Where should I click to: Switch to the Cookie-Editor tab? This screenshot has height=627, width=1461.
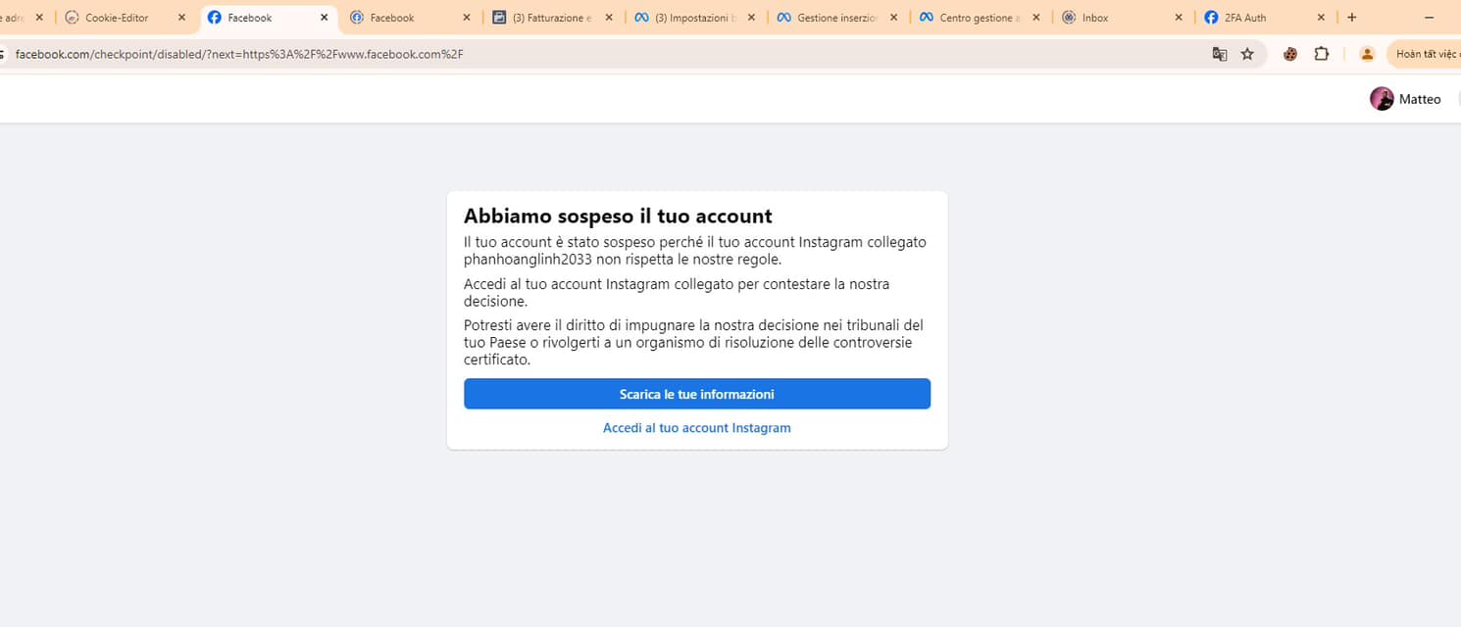click(x=117, y=18)
